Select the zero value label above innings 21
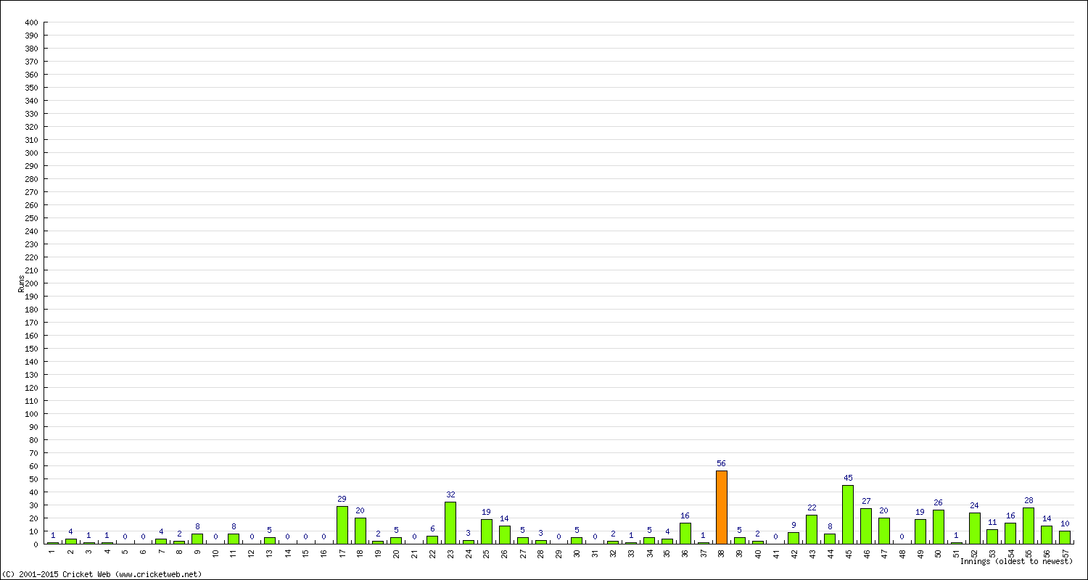 click(x=414, y=536)
